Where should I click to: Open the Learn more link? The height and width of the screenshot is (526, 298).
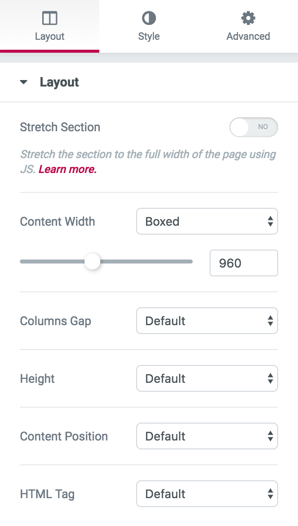tap(68, 169)
